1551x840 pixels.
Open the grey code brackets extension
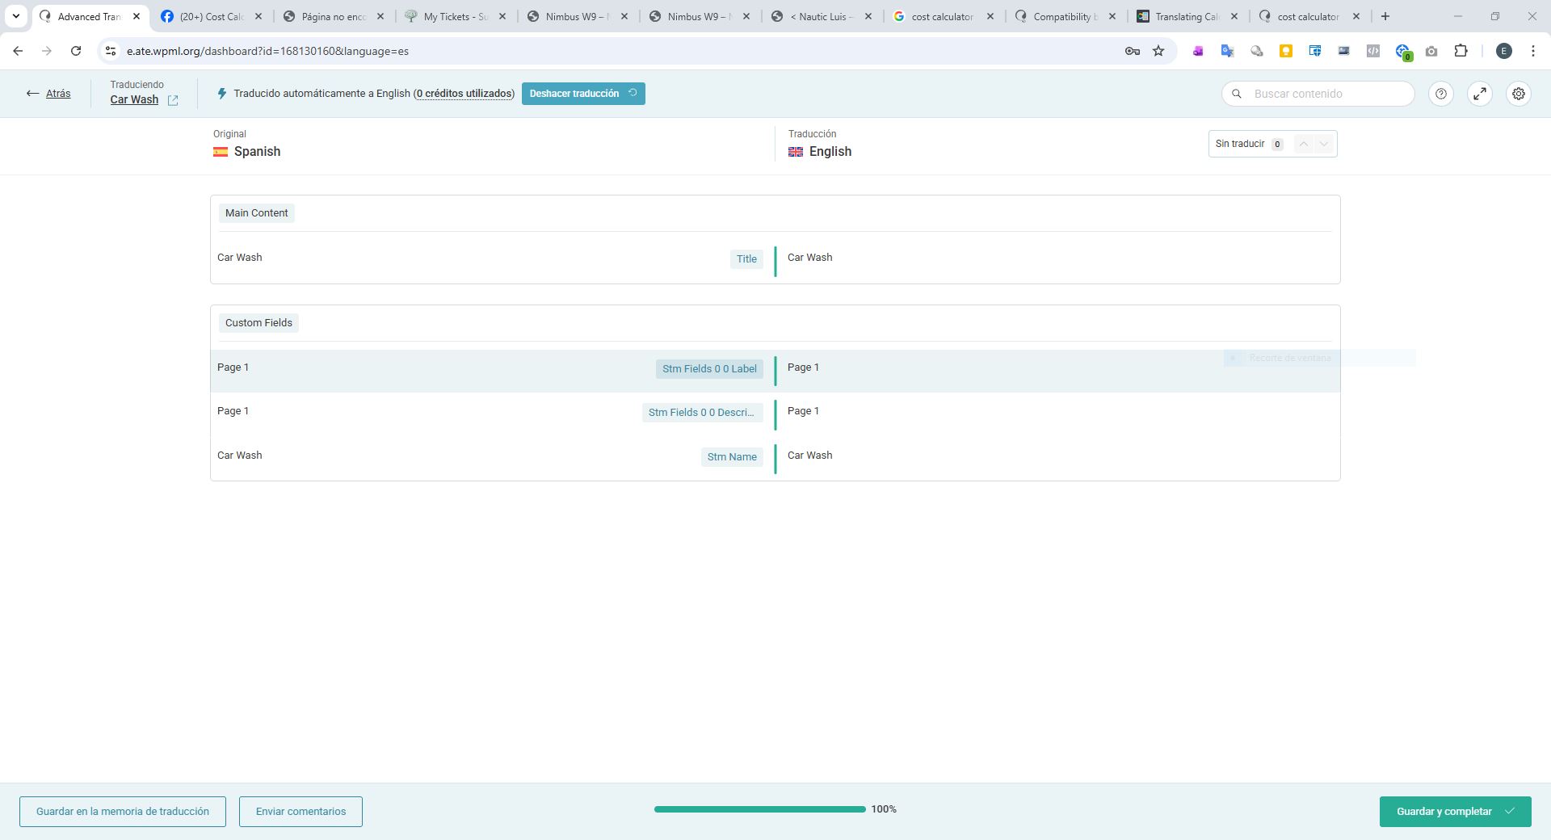[x=1372, y=51]
